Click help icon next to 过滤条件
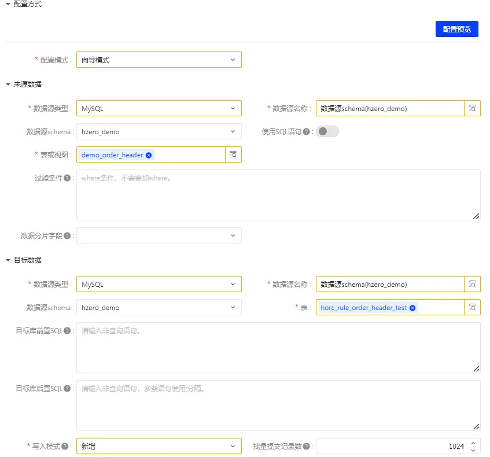 (x=67, y=178)
